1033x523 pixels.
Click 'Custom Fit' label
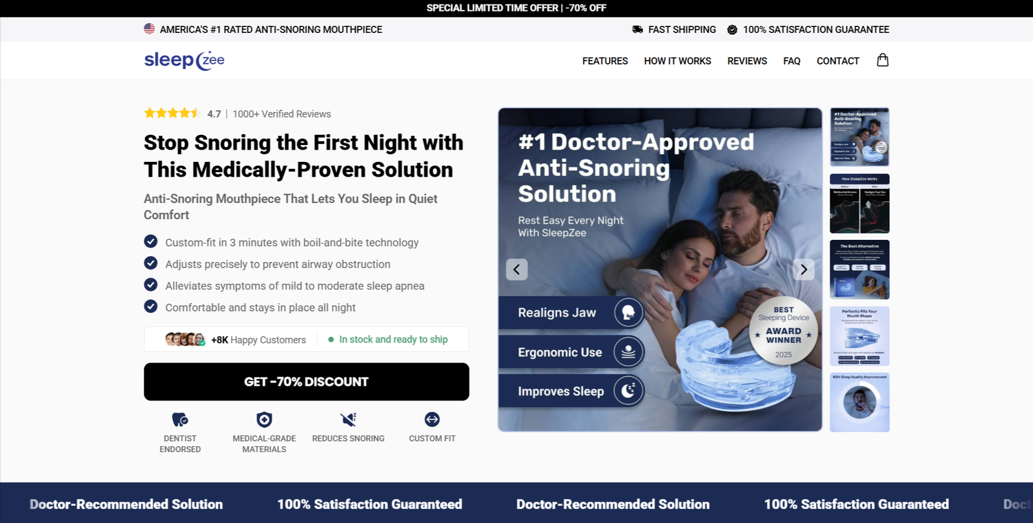click(433, 439)
